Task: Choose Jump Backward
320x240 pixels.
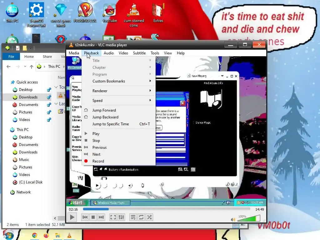Action: [119, 117]
